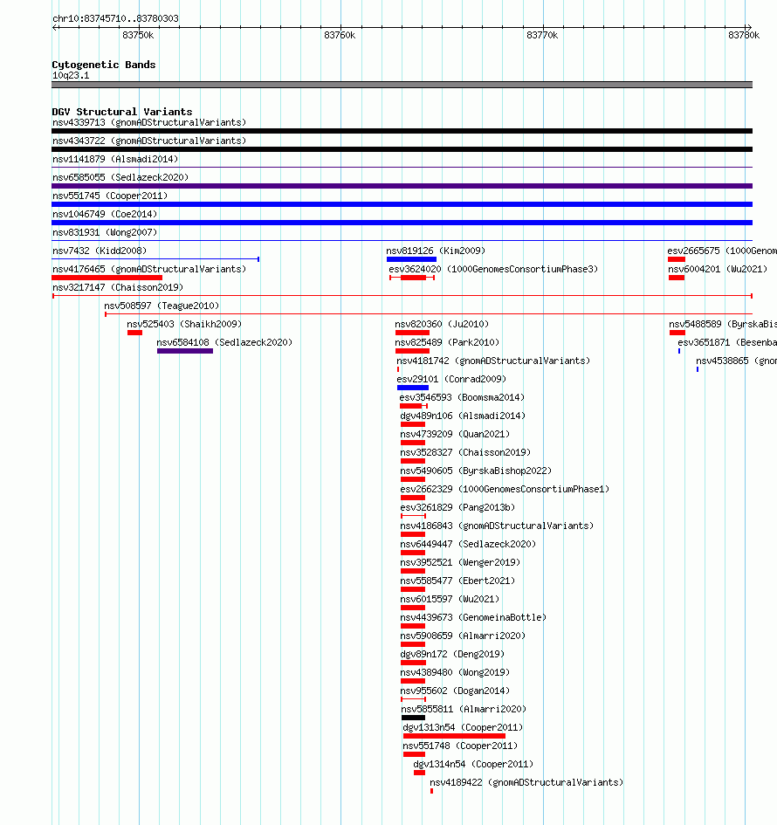Click purple nsv6584108 feature bar
The height and width of the screenshot is (825, 777).
(x=185, y=351)
